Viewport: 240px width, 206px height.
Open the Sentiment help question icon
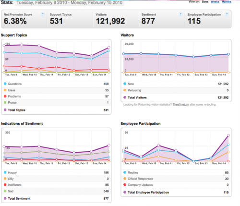click(x=180, y=14)
